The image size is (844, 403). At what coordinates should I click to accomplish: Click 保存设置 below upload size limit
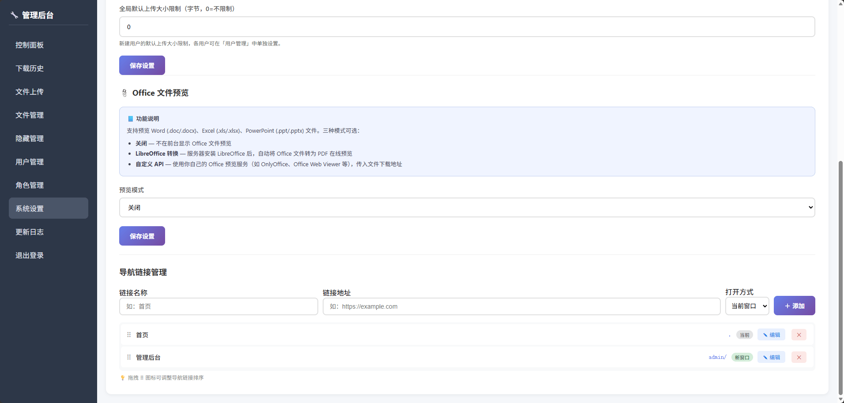142,65
